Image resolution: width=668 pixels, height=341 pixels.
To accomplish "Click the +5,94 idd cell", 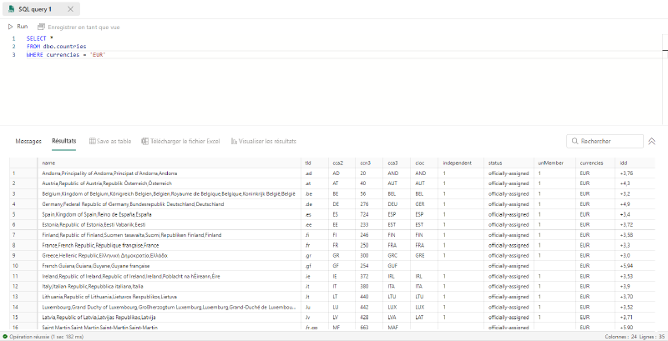I will click(635, 266).
